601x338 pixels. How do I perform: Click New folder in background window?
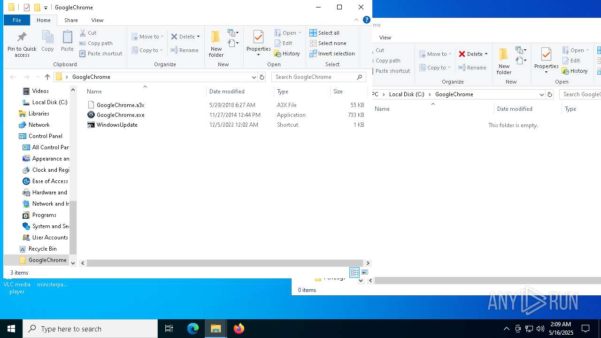tap(504, 61)
